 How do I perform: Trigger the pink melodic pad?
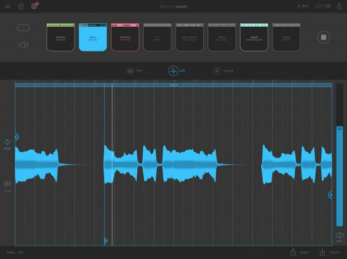click(125, 37)
